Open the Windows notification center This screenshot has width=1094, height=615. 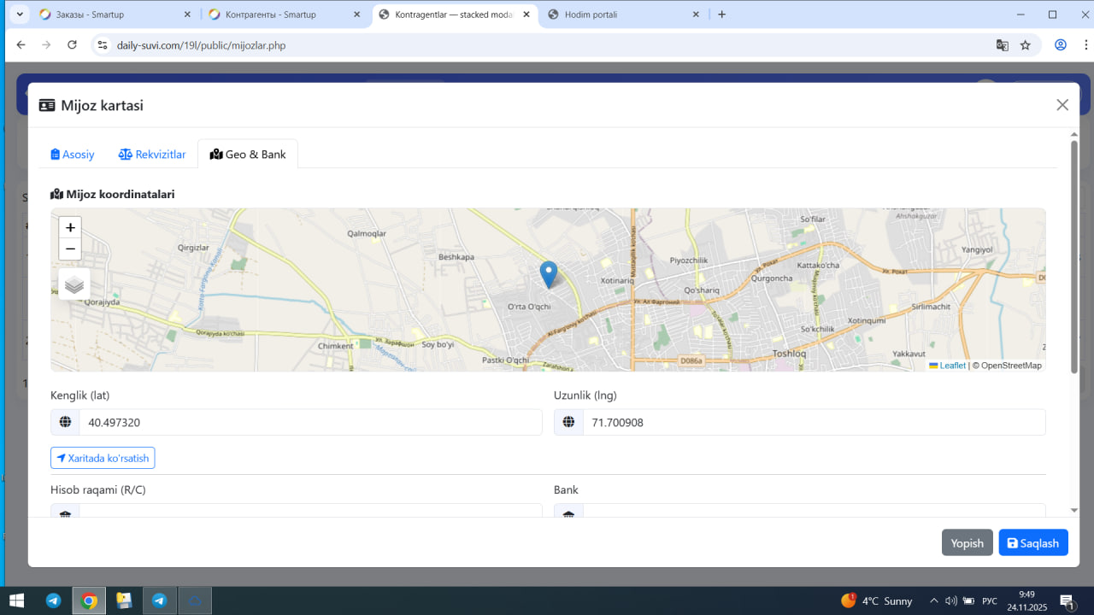pyautogui.click(x=1067, y=601)
